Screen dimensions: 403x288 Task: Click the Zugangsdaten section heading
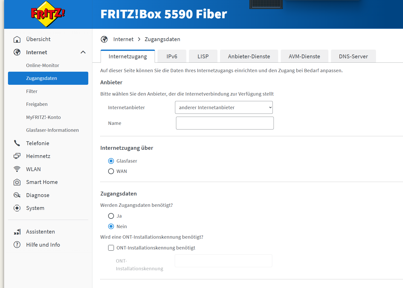coord(118,194)
